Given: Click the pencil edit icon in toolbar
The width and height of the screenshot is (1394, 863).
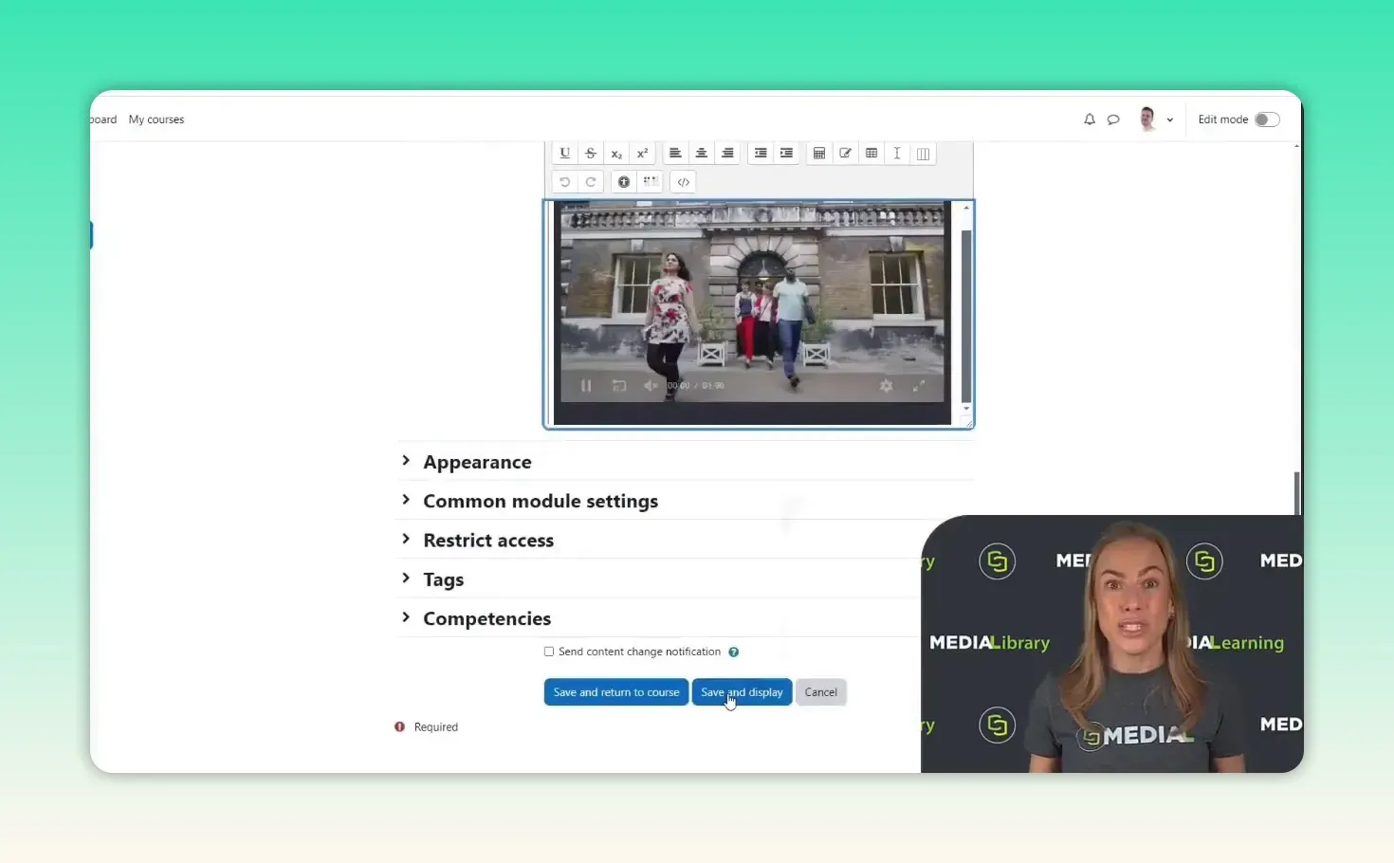Looking at the screenshot, I should (845, 154).
